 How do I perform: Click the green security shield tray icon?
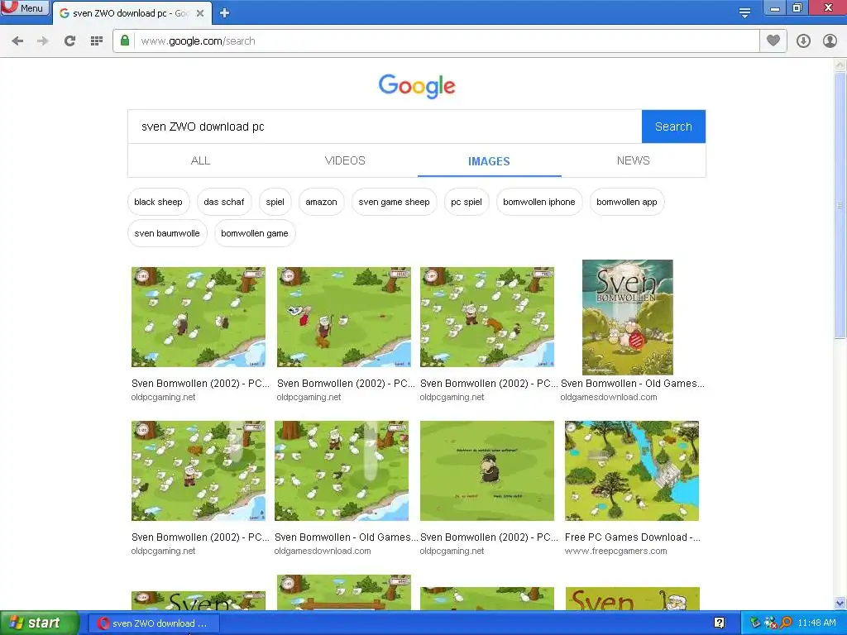pos(755,623)
